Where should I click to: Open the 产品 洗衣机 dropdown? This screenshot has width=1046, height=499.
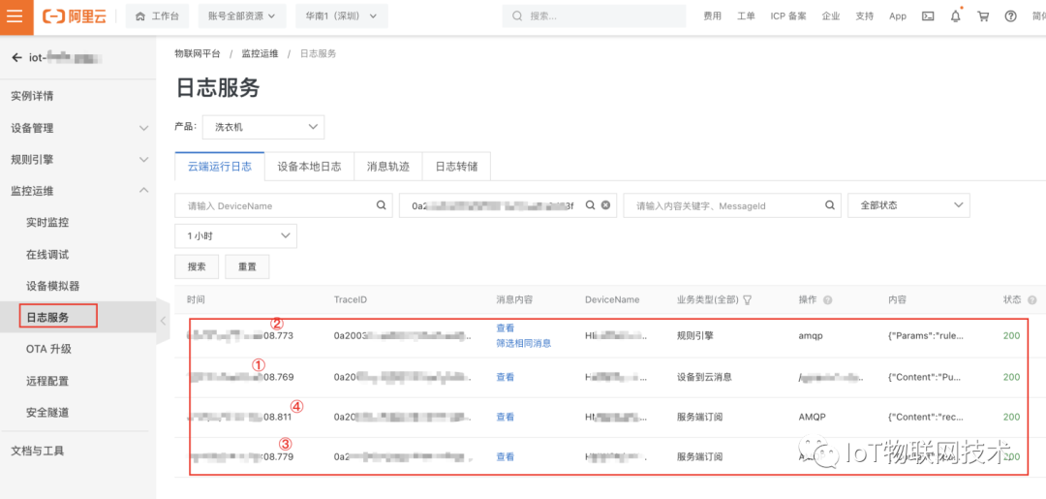(263, 127)
